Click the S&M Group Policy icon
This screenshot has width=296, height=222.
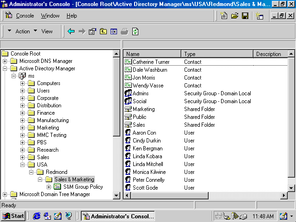pyautogui.click(x=57, y=187)
